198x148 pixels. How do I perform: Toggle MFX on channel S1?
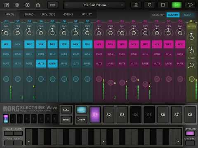pos(6,44)
